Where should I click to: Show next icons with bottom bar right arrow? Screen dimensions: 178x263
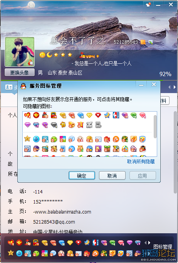pyautogui.click(x=149, y=243)
